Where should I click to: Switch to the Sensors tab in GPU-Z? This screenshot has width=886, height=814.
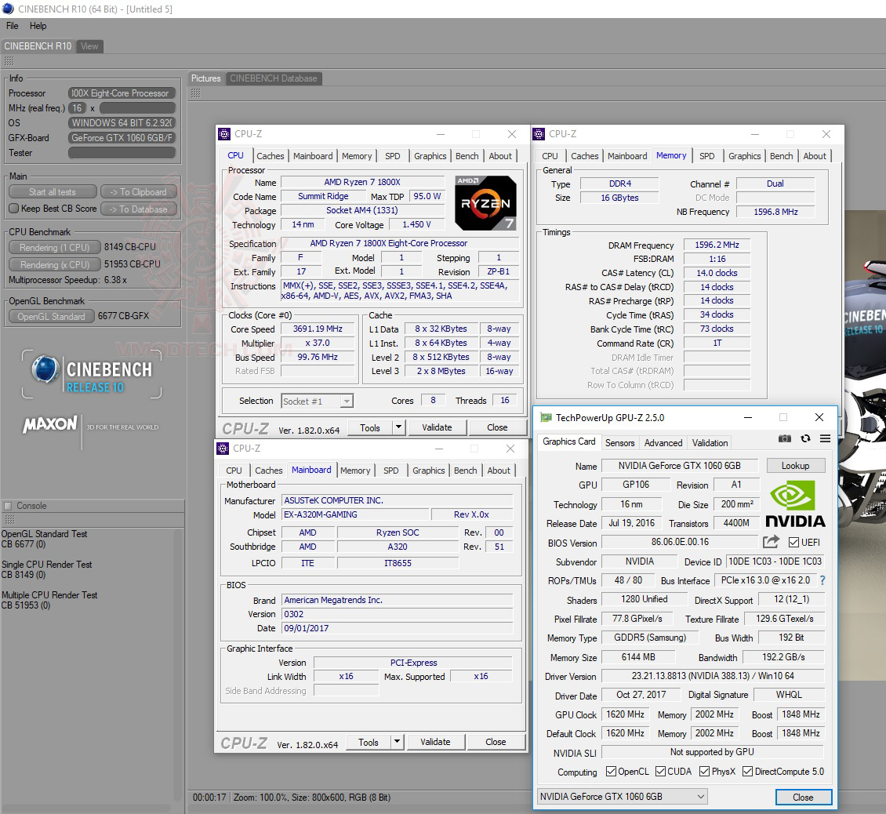pyautogui.click(x=620, y=443)
